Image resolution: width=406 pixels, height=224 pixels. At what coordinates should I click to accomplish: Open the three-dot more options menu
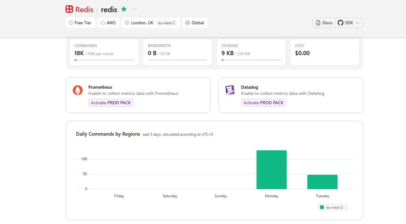coord(134,9)
